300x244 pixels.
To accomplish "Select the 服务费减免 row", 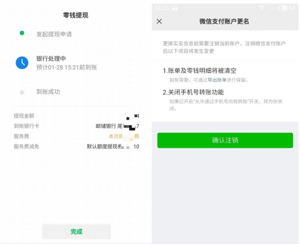I will (x=76, y=147).
